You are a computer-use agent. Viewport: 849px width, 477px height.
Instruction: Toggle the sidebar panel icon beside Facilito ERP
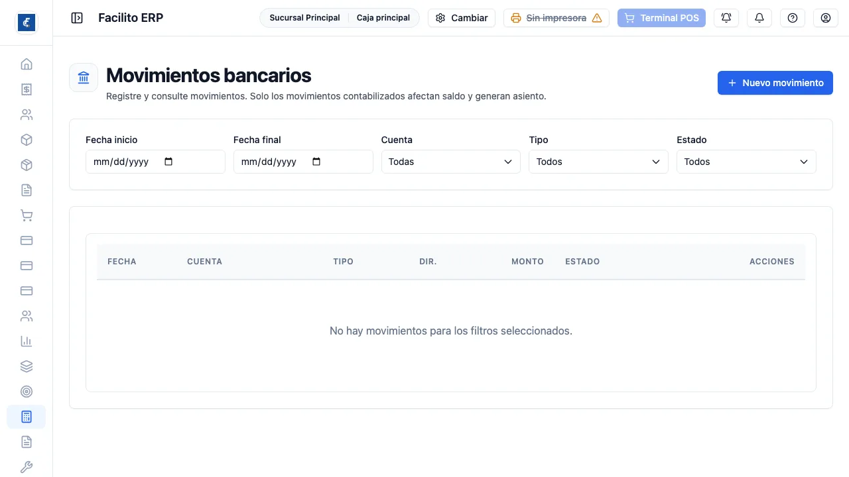click(x=77, y=18)
